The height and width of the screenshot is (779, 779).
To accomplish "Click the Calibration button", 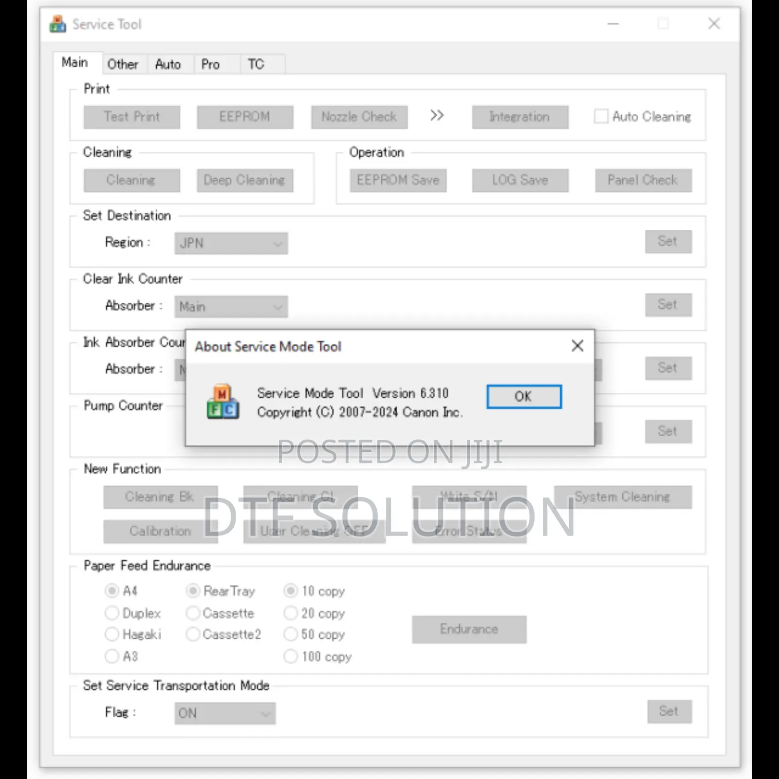I will pyautogui.click(x=160, y=531).
